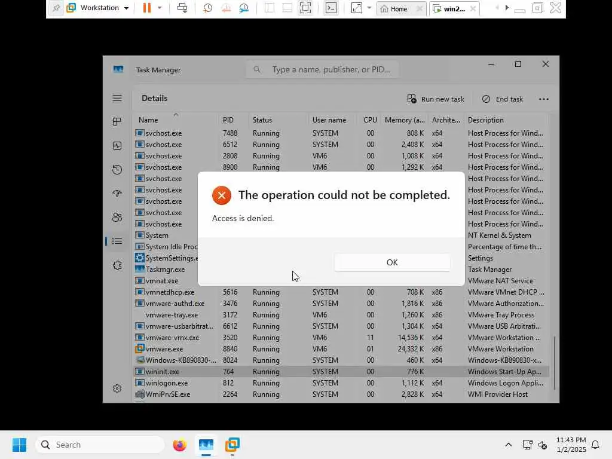Take a VM snapshot icon

tap(207, 8)
